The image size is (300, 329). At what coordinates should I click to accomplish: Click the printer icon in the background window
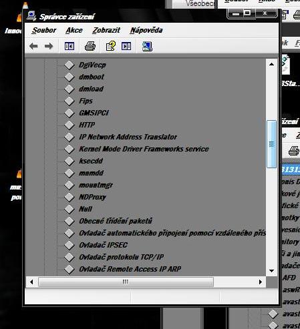click(x=294, y=151)
